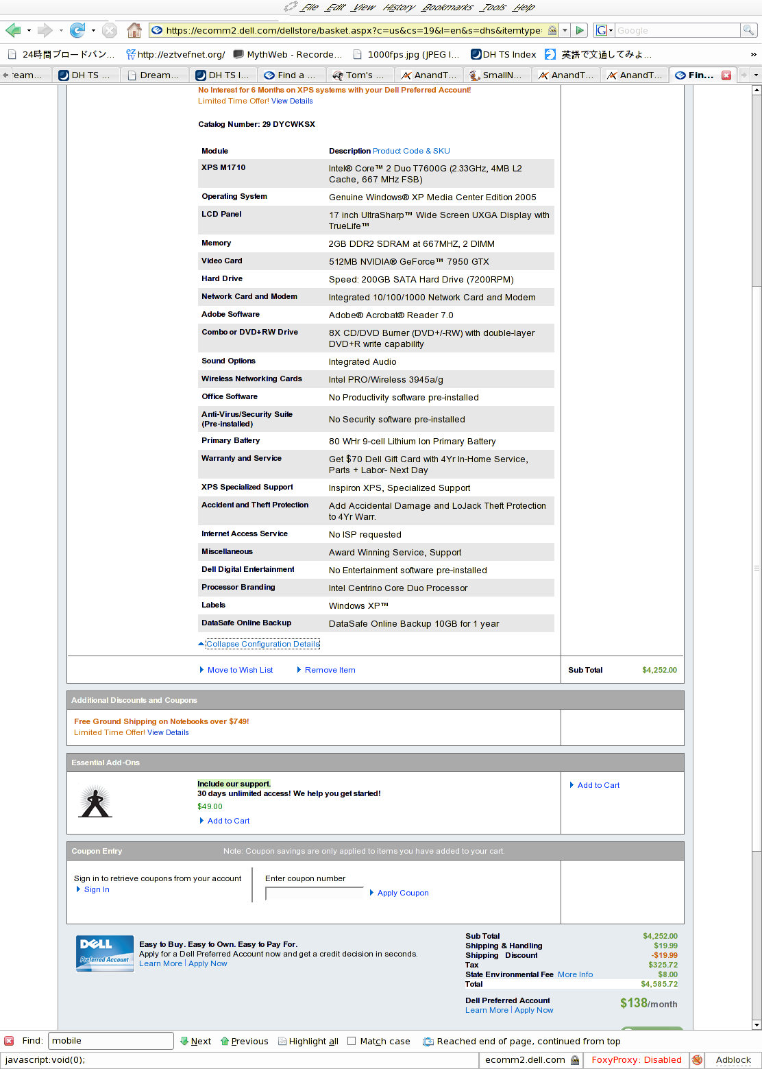762x1069 pixels.
Task: Open the dropdown arrow next to Reload
Action: pyautogui.click(x=93, y=30)
